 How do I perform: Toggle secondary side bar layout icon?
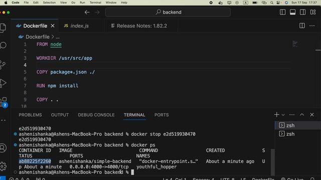click(x=302, y=12)
